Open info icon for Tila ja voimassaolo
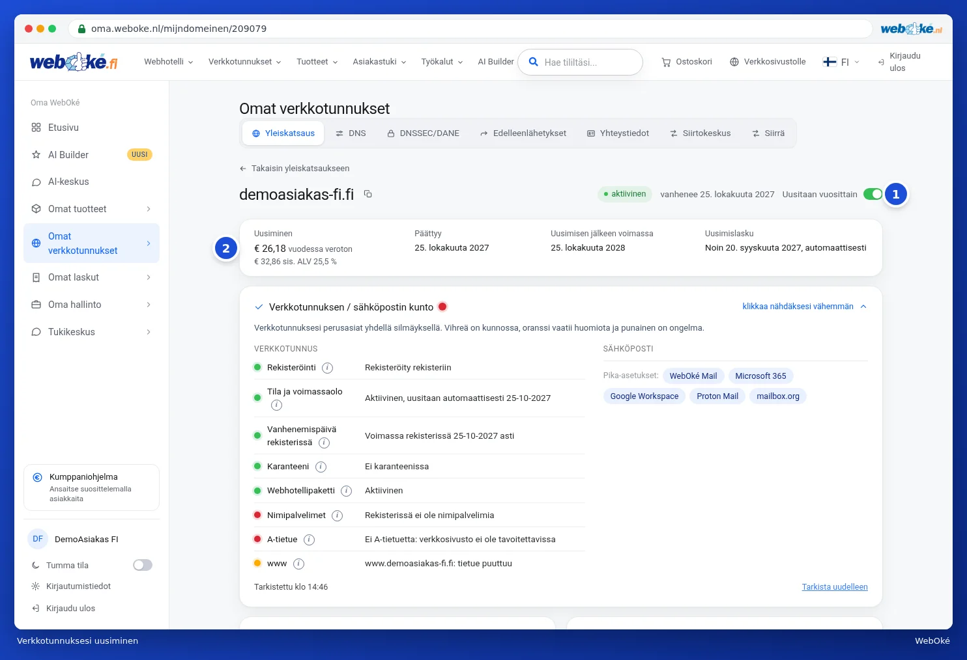This screenshot has width=967, height=660. pyautogui.click(x=276, y=406)
